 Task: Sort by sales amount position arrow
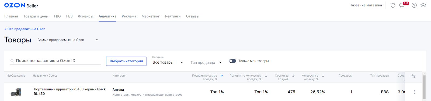click(222, 76)
